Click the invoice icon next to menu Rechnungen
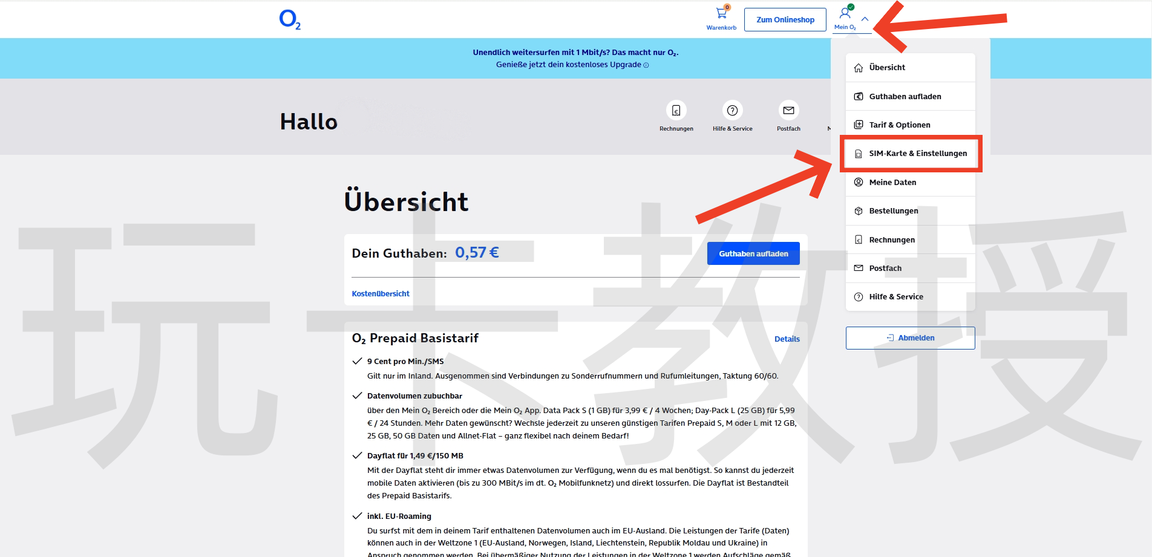Screen dimensions: 1152x557 (x=859, y=240)
